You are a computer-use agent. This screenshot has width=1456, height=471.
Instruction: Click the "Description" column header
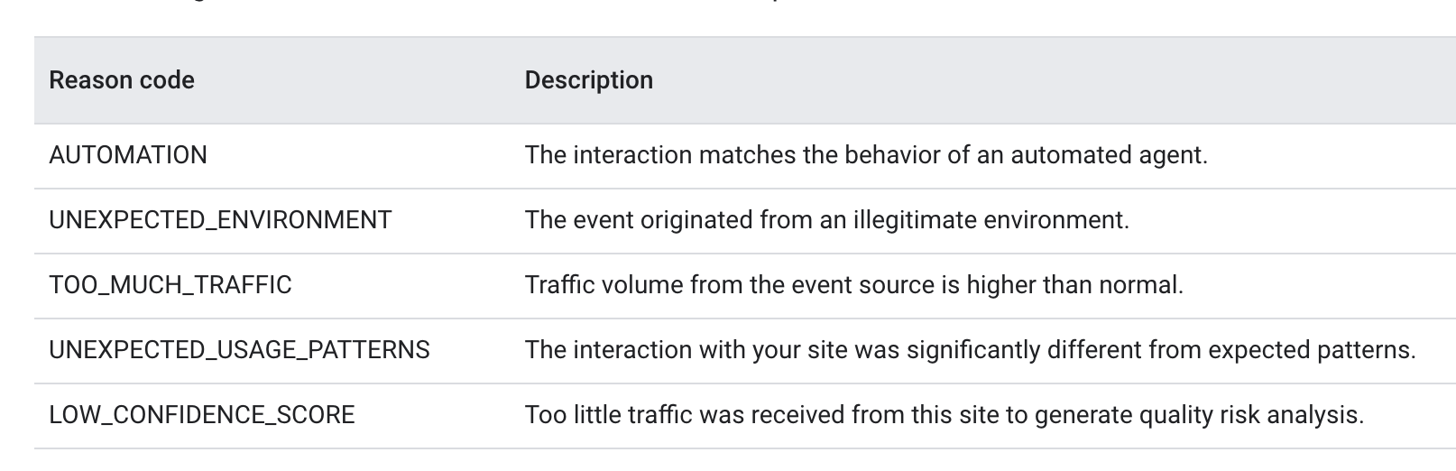click(x=588, y=80)
